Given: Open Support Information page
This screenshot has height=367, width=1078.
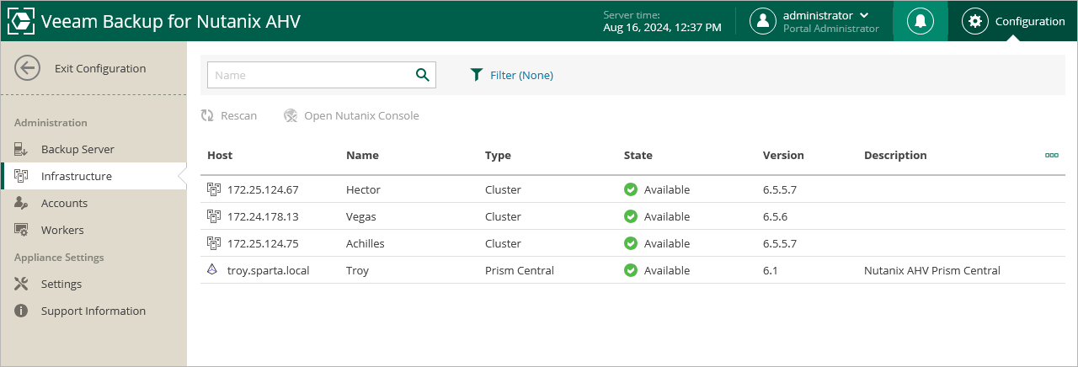Looking at the screenshot, I should [93, 311].
